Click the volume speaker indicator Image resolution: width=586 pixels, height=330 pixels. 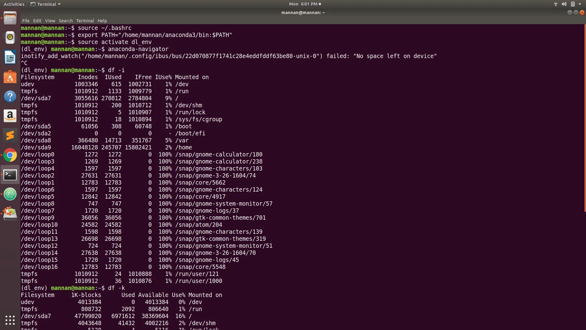564,4
